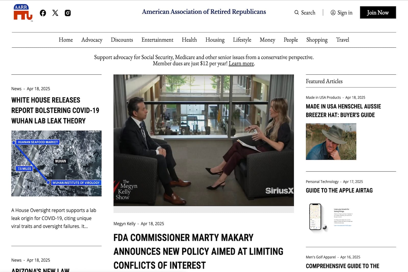Image resolution: width=408 pixels, height=272 pixels.
Task: Open the Men's Golf Apparel category link
Action: [320, 257]
